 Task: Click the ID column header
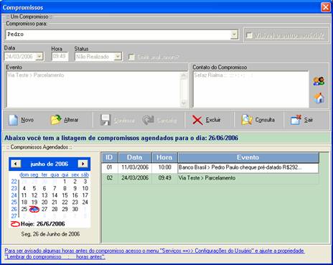(x=109, y=157)
